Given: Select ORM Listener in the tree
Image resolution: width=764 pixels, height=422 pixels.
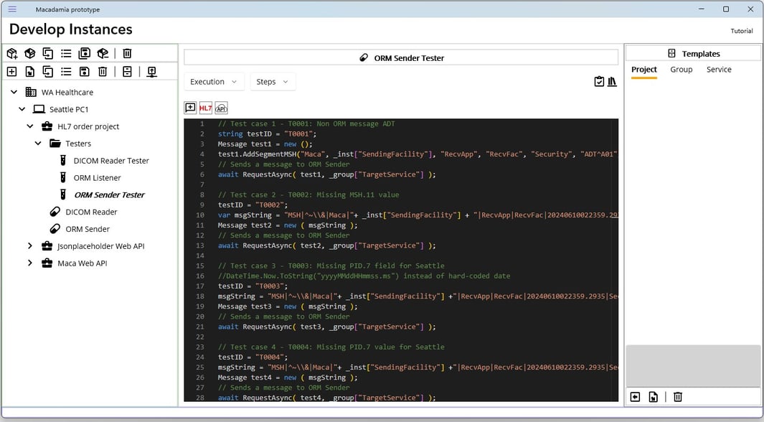Looking at the screenshot, I should [x=97, y=177].
